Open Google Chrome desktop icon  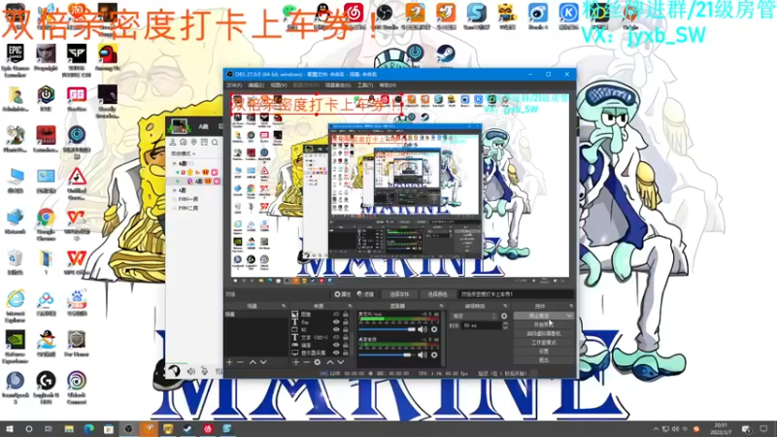[x=46, y=224]
